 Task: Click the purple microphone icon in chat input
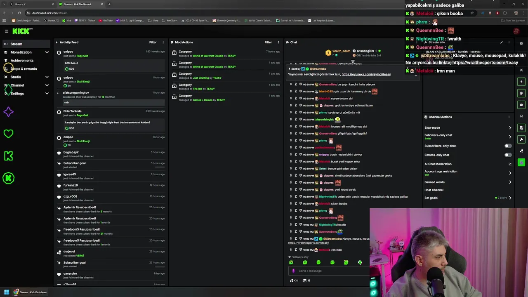(x=293, y=271)
